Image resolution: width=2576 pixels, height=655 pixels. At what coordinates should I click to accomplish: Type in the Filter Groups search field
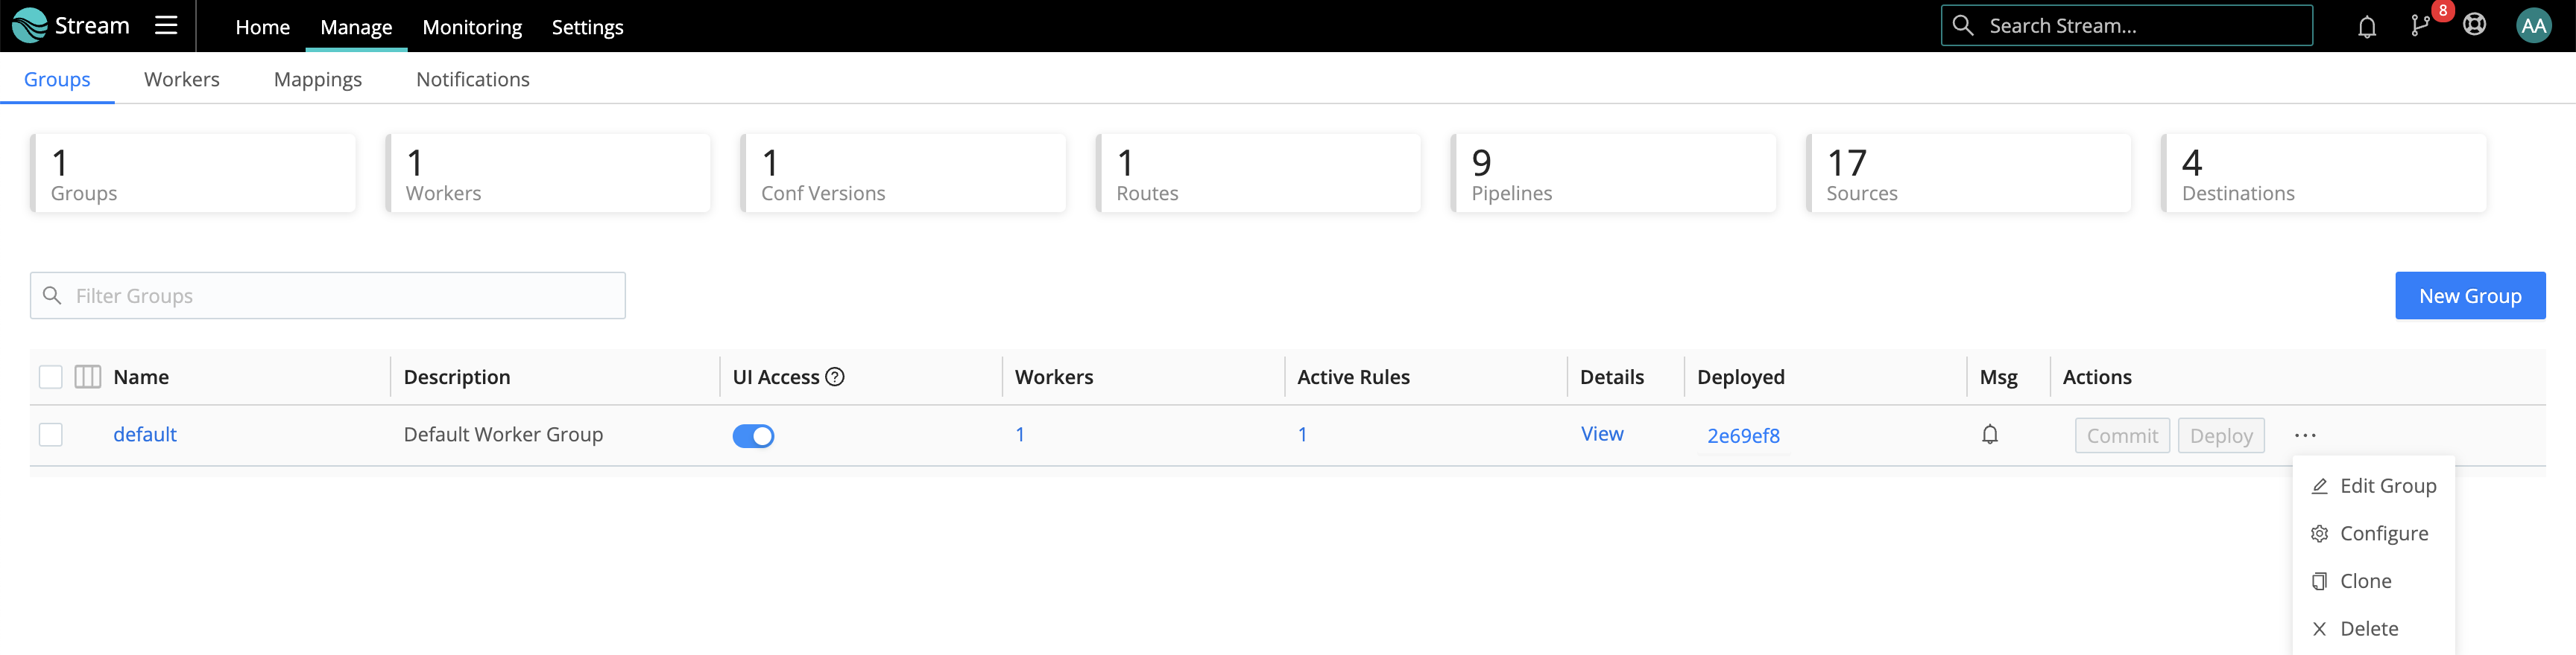click(327, 295)
